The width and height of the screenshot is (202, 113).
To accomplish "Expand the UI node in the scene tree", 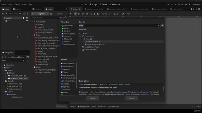I will pyautogui.click(x=4, y=21).
